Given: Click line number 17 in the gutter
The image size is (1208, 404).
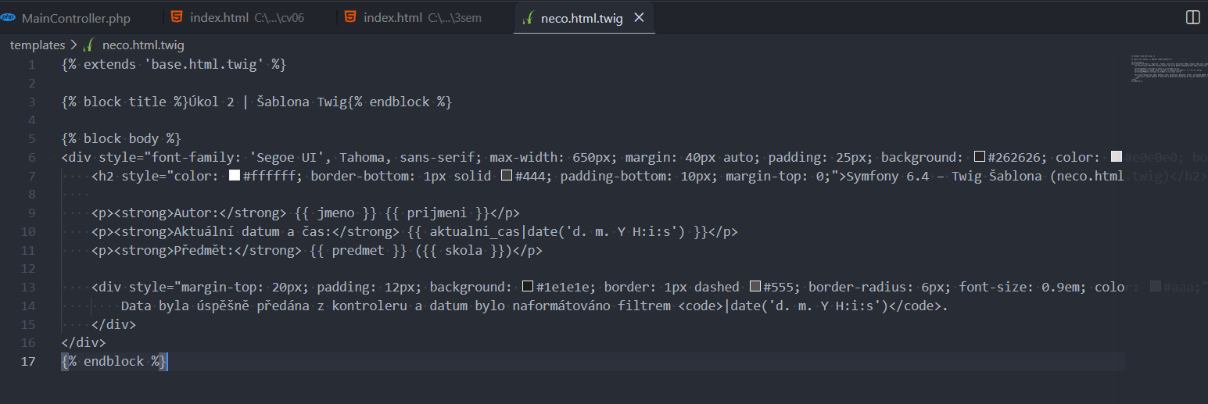Looking at the screenshot, I should [29, 361].
